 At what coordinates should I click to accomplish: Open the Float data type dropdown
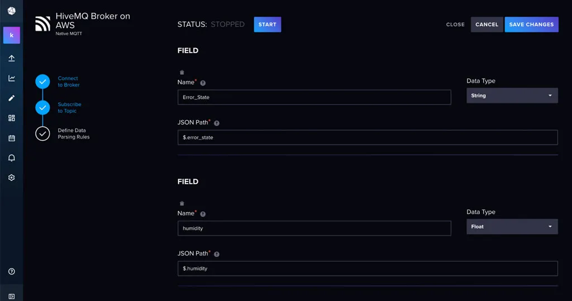point(512,227)
